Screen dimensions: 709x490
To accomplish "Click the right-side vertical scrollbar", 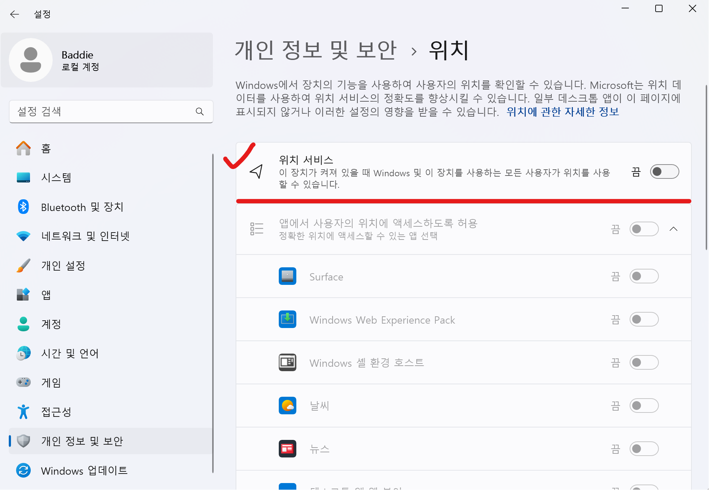I will point(706,167).
